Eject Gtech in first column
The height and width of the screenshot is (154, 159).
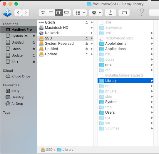pyautogui.click(x=87, y=22)
